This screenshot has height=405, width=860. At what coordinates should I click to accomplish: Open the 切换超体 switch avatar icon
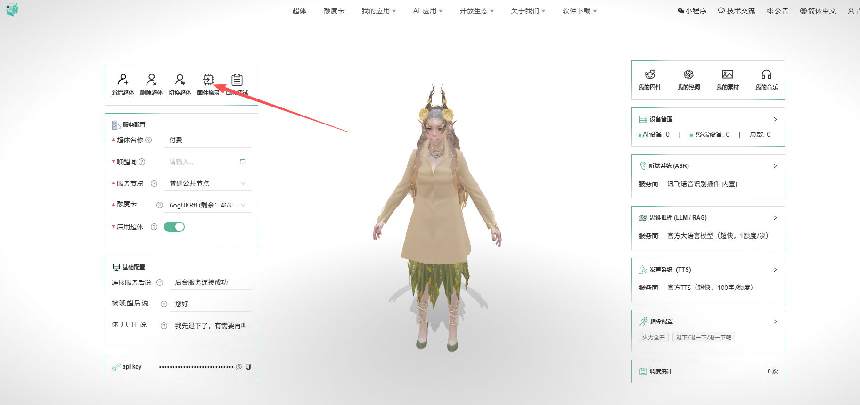coord(180,80)
